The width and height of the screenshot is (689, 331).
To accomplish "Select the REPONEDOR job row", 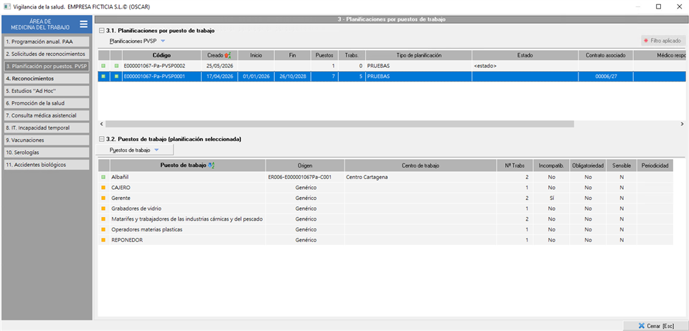I will (x=385, y=240).
